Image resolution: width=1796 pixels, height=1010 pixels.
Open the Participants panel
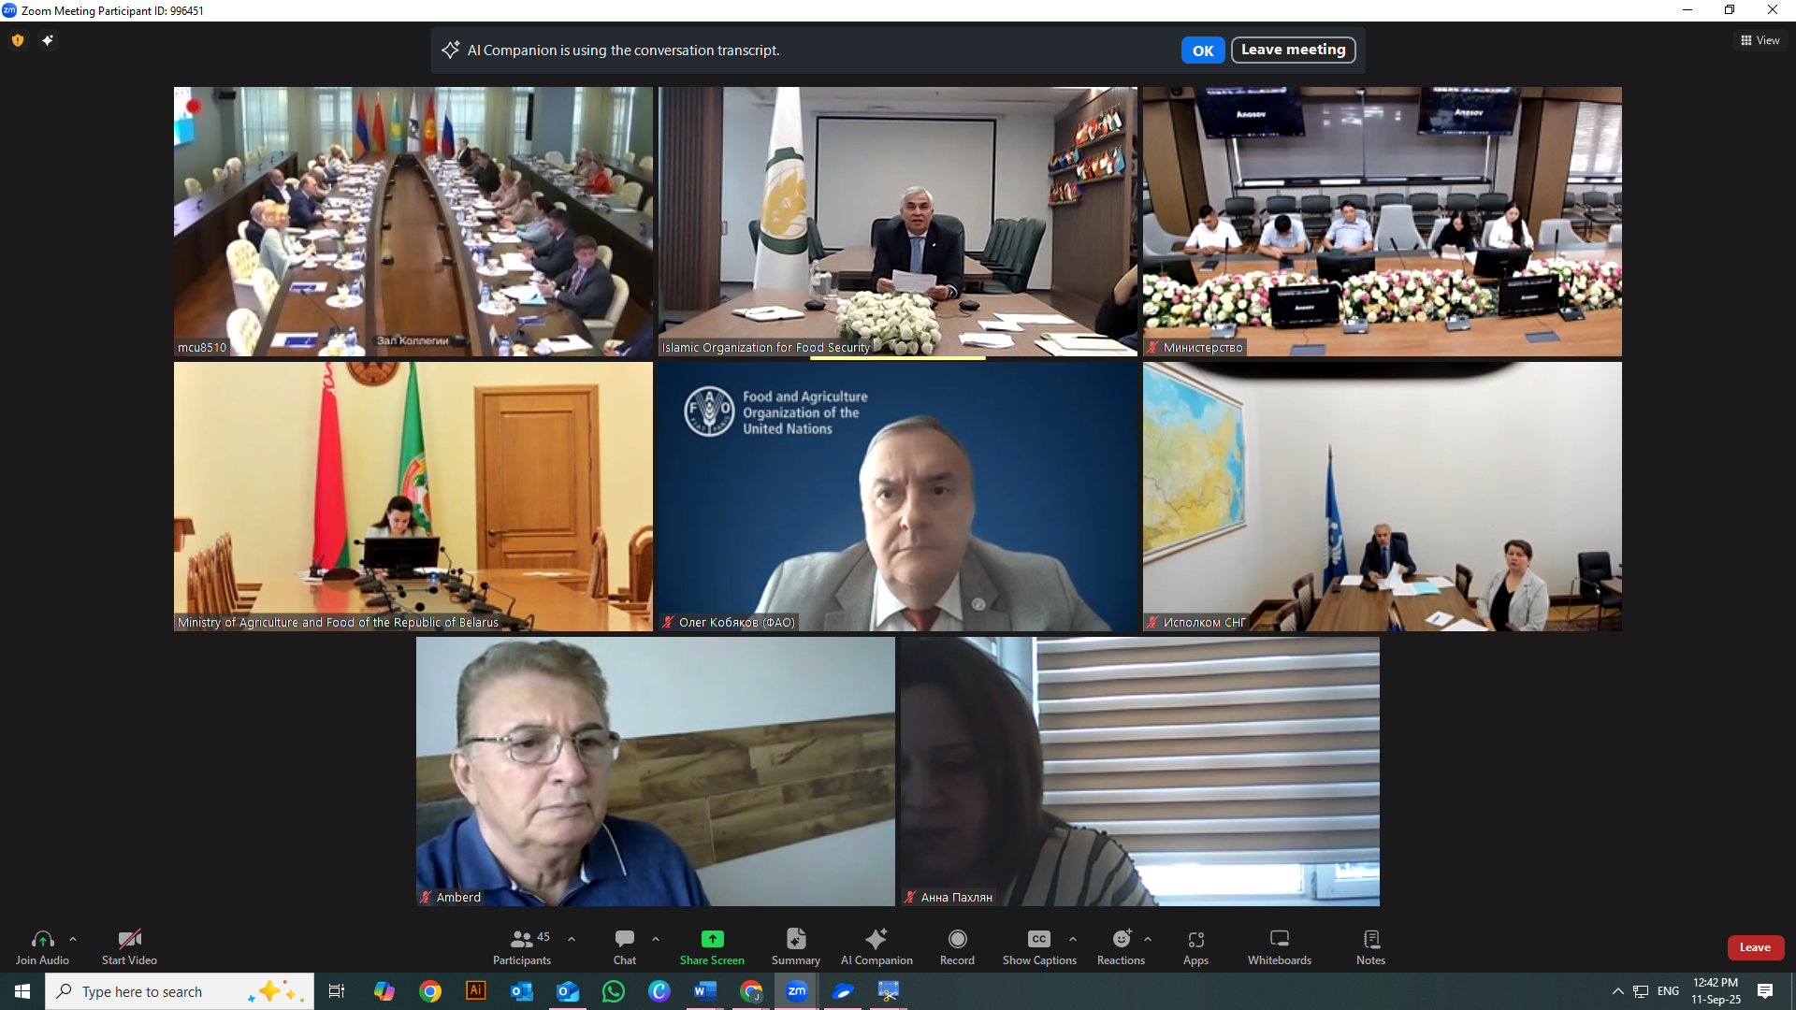(522, 939)
